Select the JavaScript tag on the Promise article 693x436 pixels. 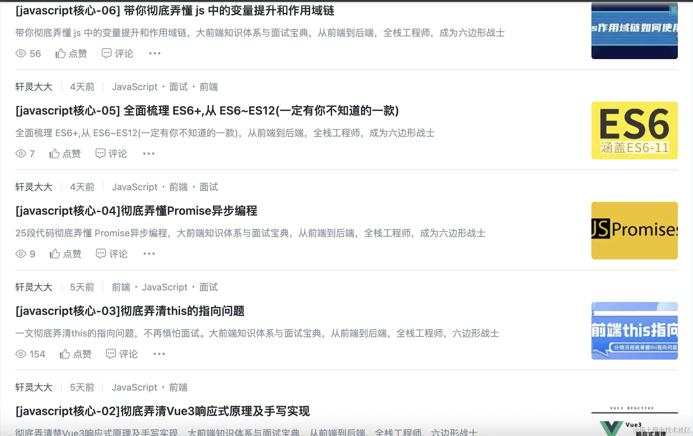[135, 187]
